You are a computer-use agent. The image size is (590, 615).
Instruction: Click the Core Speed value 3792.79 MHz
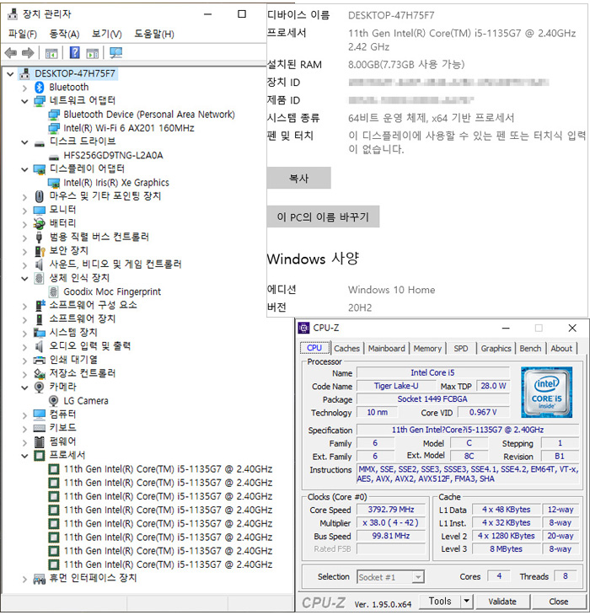pyautogui.click(x=391, y=510)
